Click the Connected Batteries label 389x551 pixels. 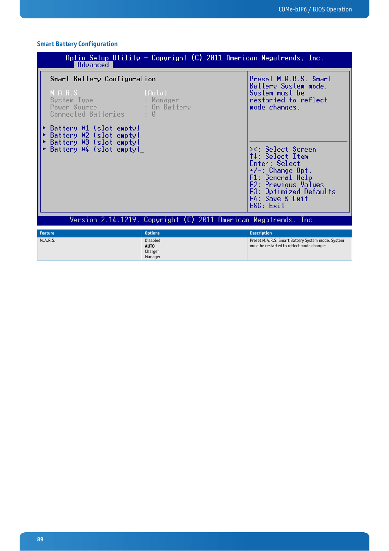(87, 114)
